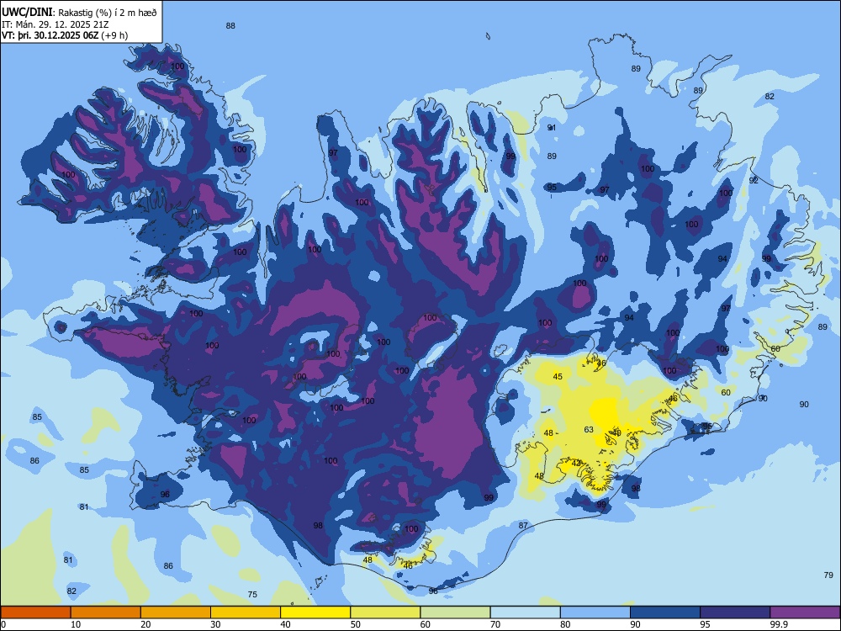The height and width of the screenshot is (631, 841).
Task: Click the 10–20% orange legend swatch
Action: click(x=106, y=612)
